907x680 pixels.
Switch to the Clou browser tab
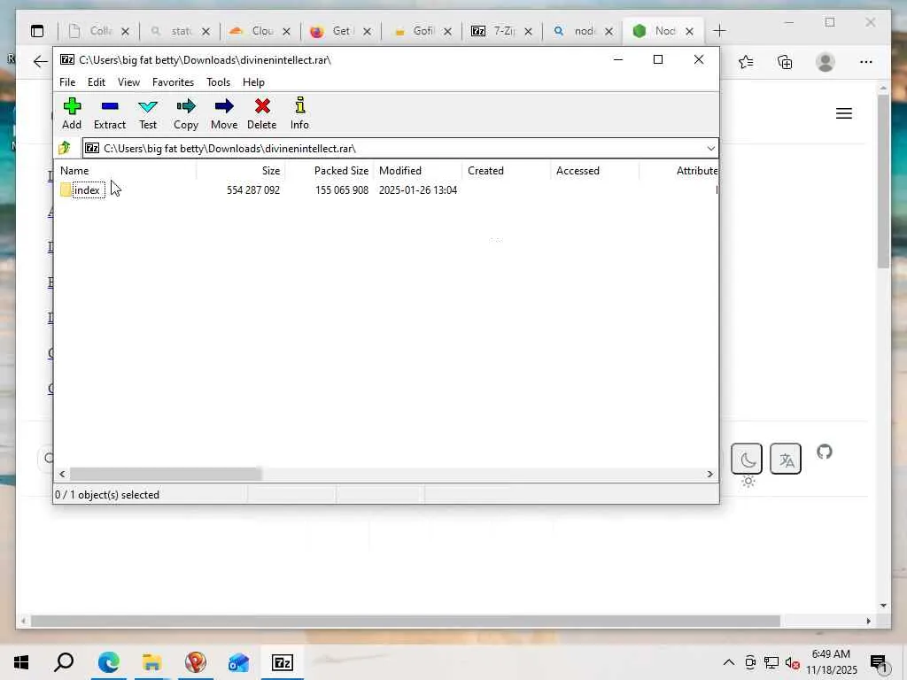(260, 31)
